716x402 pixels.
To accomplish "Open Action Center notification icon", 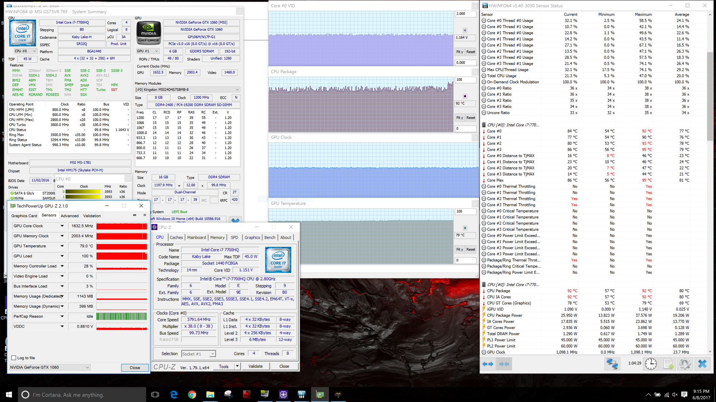I will [x=684, y=395].
